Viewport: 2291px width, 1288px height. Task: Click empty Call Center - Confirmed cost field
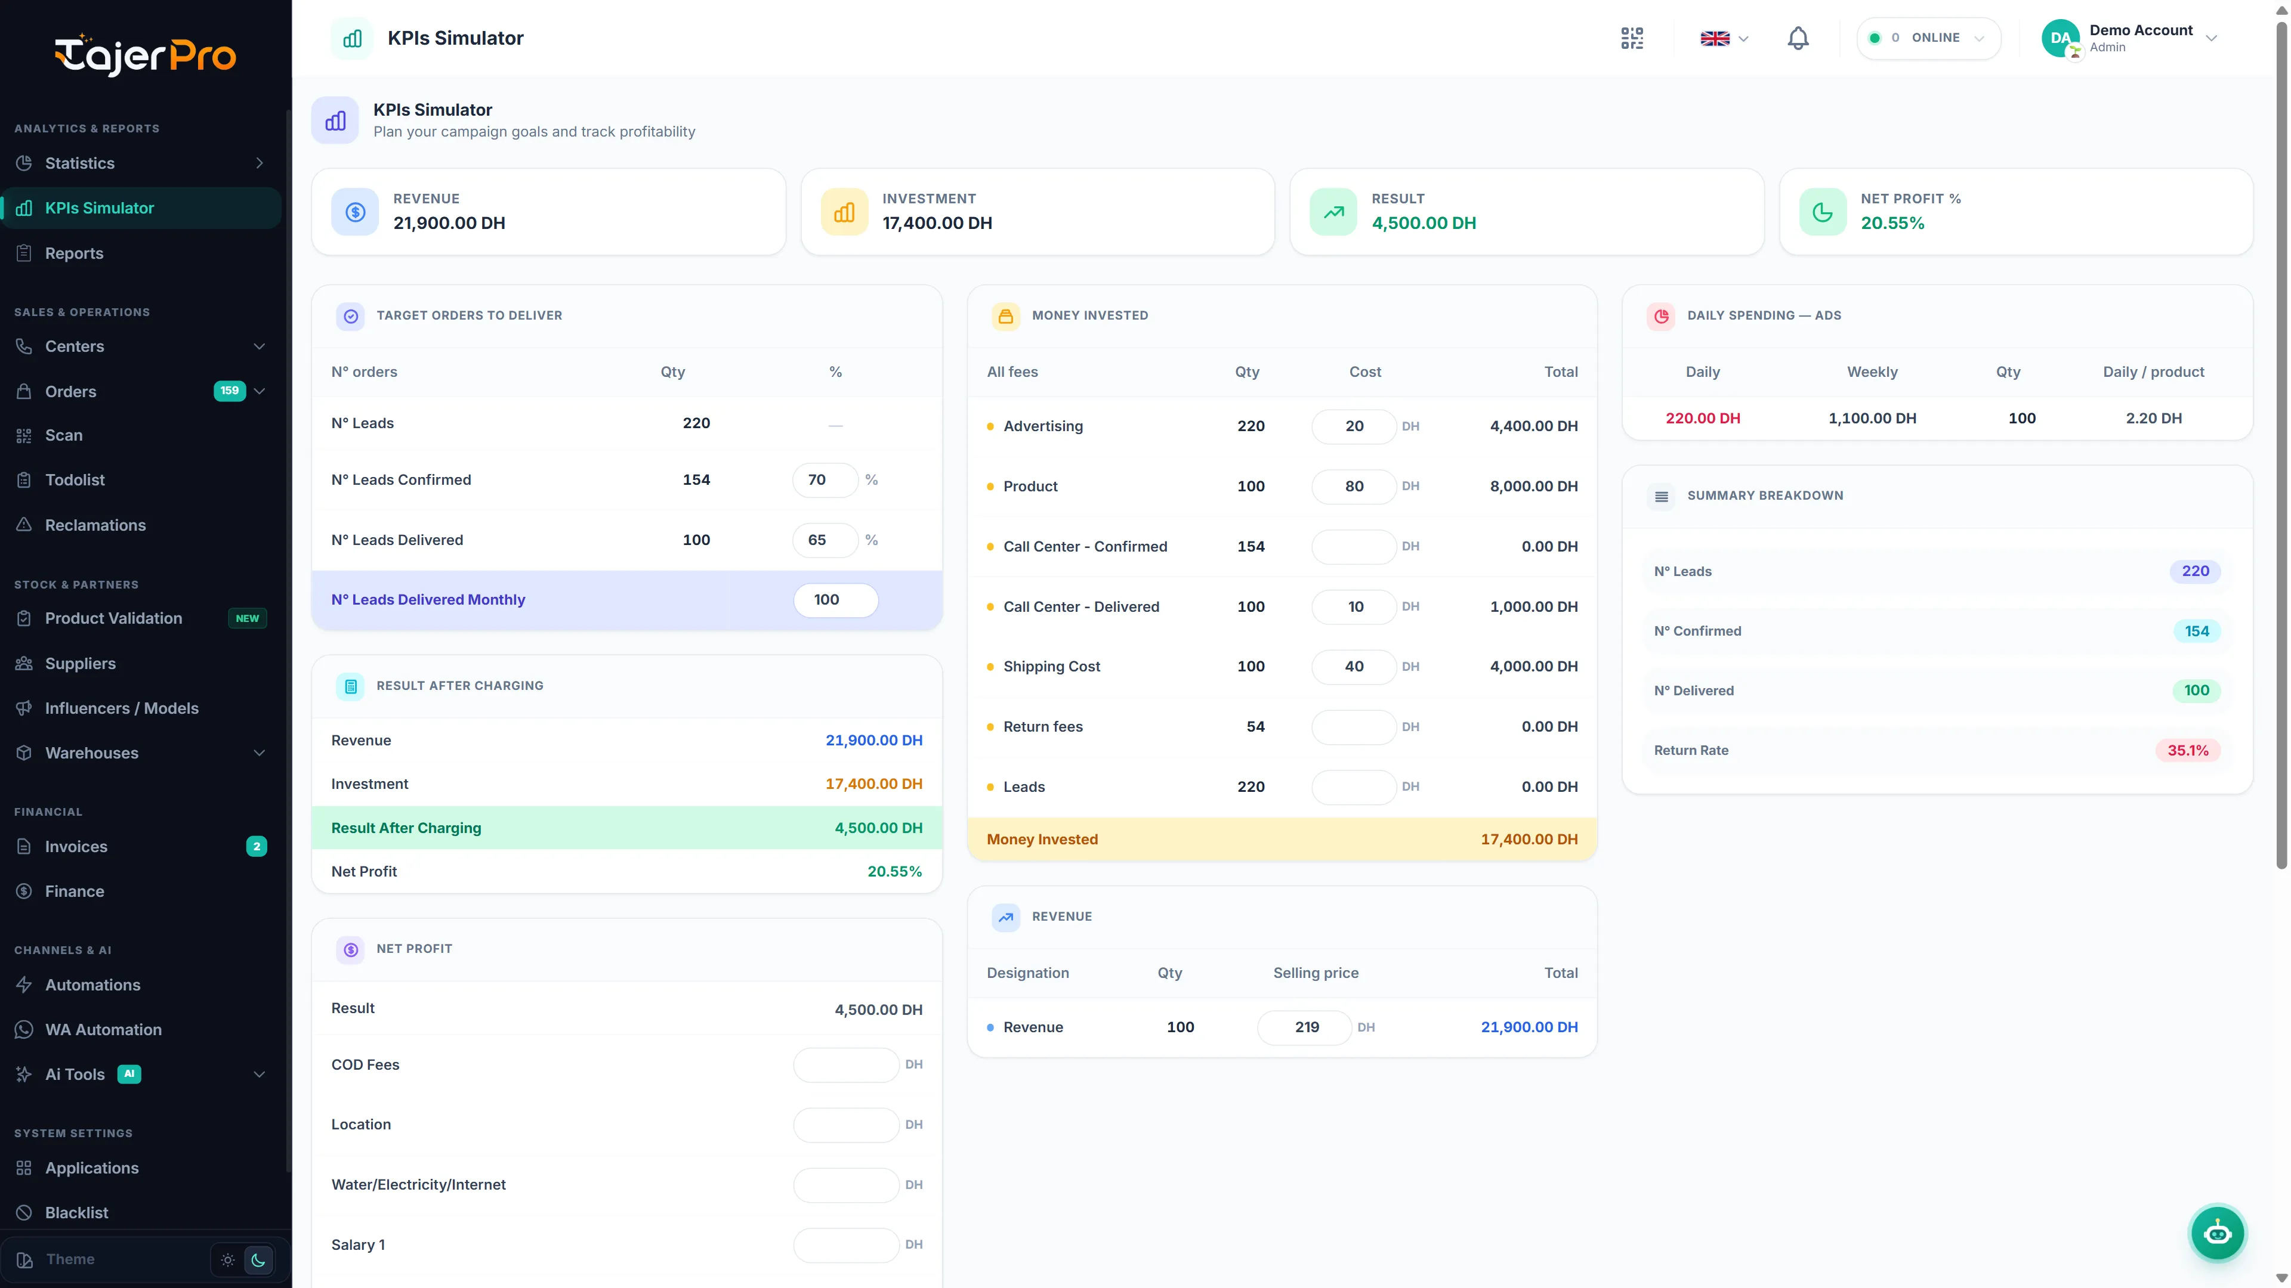click(x=1354, y=547)
